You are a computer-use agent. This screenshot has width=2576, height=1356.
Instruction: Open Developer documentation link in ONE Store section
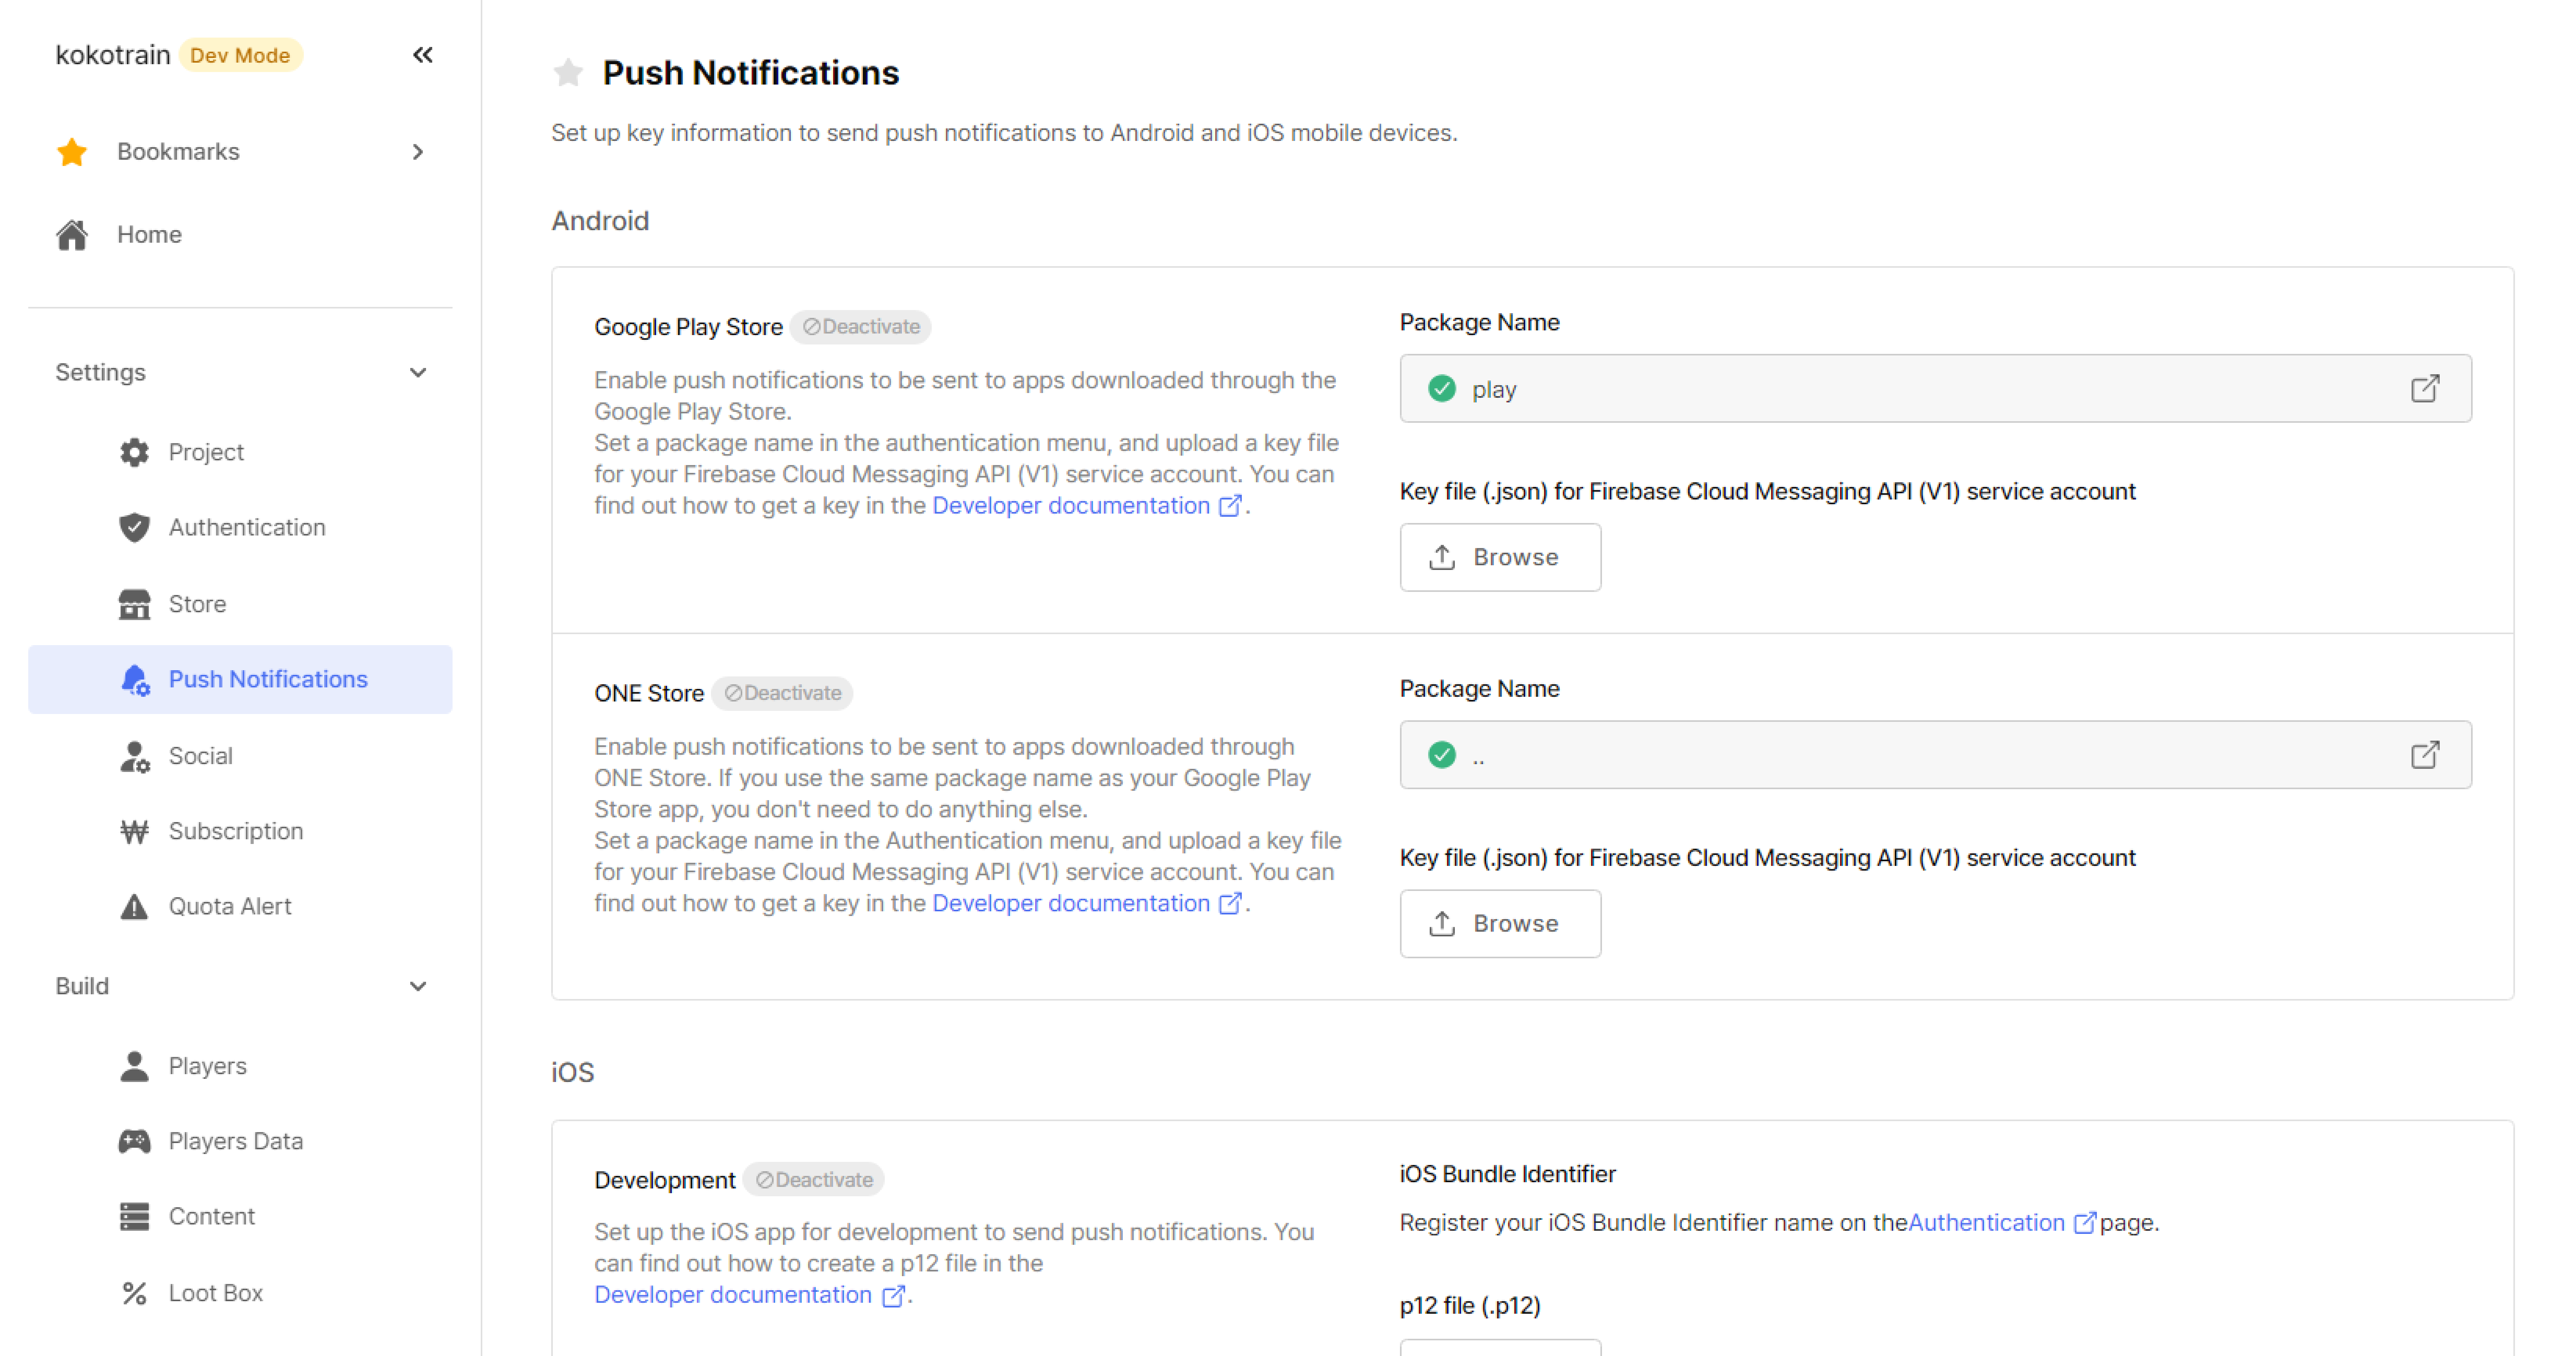tap(1087, 904)
